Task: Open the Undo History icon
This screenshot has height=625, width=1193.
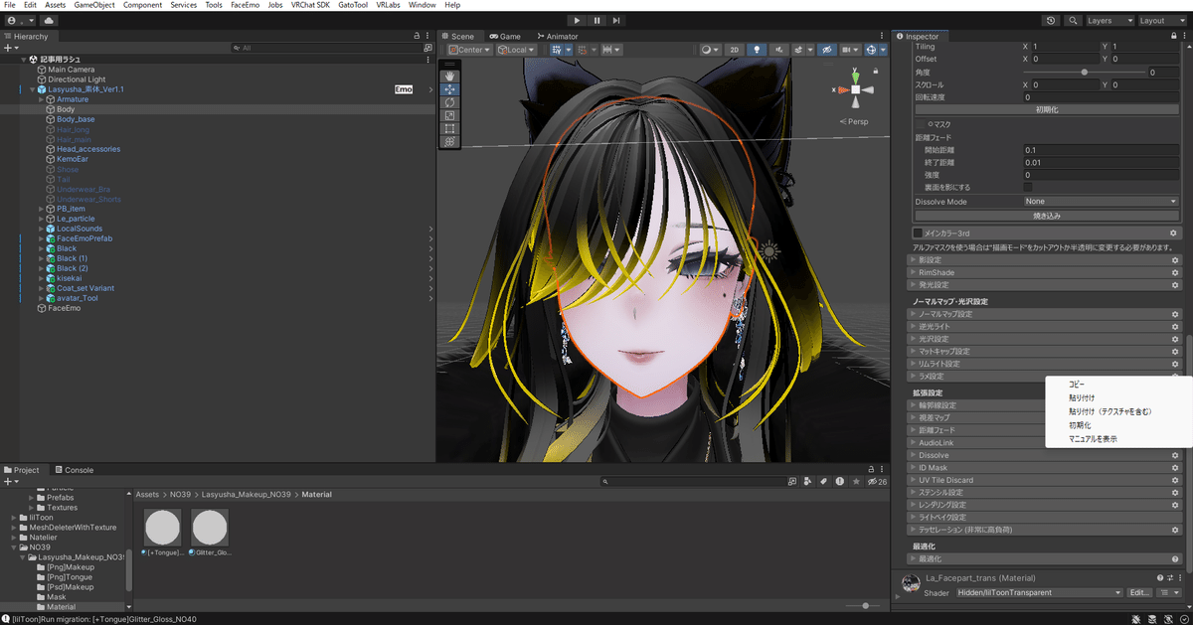Action: tap(1052, 20)
